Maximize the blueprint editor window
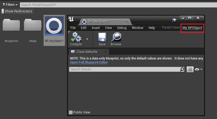The height and width of the screenshot is (119, 217). (190, 18)
